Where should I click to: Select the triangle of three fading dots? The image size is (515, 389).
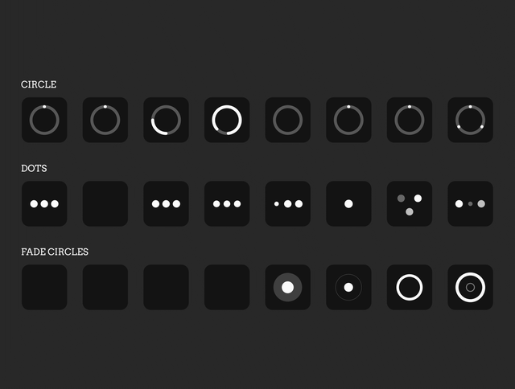[x=410, y=203]
